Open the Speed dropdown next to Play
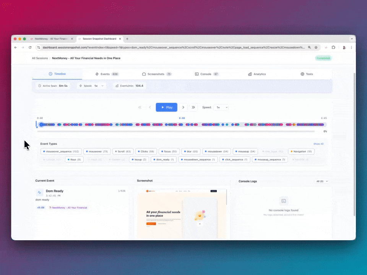The height and width of the screenshot is (275, 367). (221, 107)
